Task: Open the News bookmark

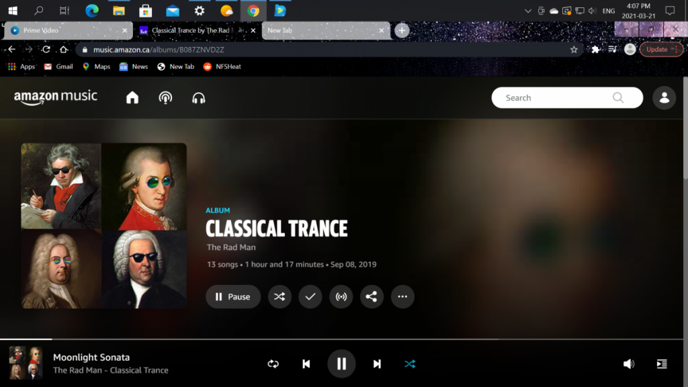Action: [x=134, y=67]
